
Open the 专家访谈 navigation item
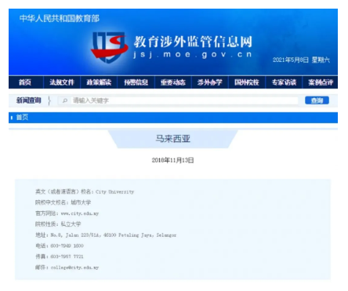coord(284,82)
